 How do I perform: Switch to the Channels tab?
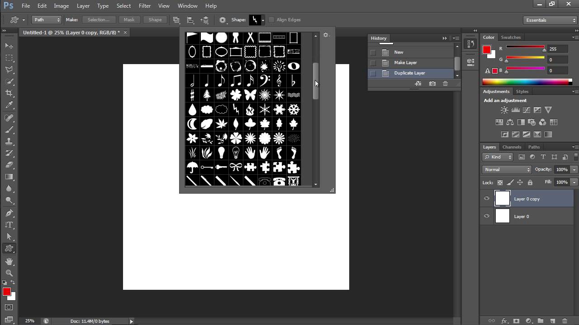pyautogui.click(x=512, y=147)
